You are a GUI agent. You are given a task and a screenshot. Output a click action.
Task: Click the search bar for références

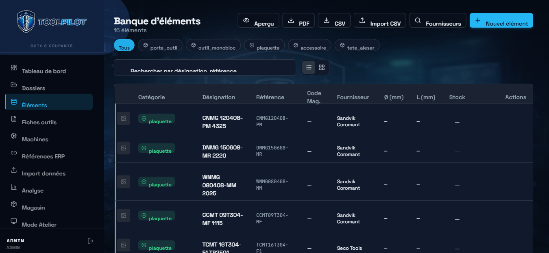click(x=205, y=67)
